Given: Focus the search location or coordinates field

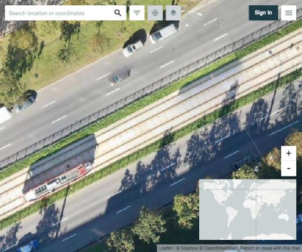Looking at the screenshot, I should click(60, 13).
